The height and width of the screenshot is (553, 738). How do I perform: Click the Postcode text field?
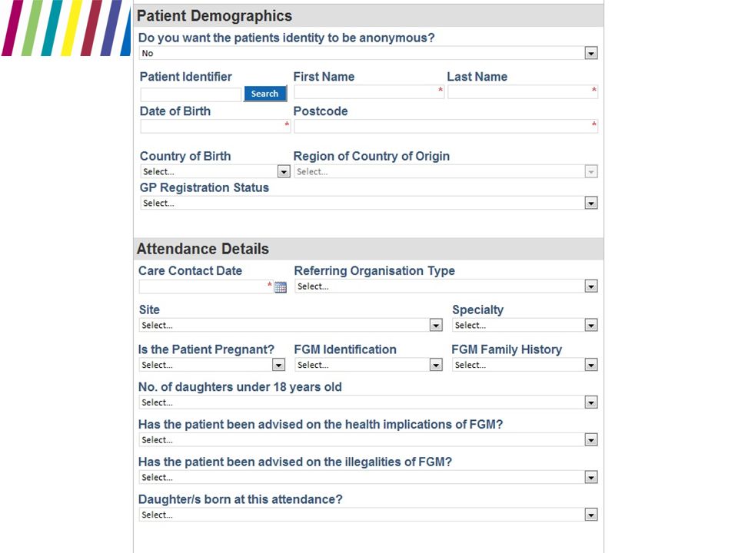[x=446, y=126]
